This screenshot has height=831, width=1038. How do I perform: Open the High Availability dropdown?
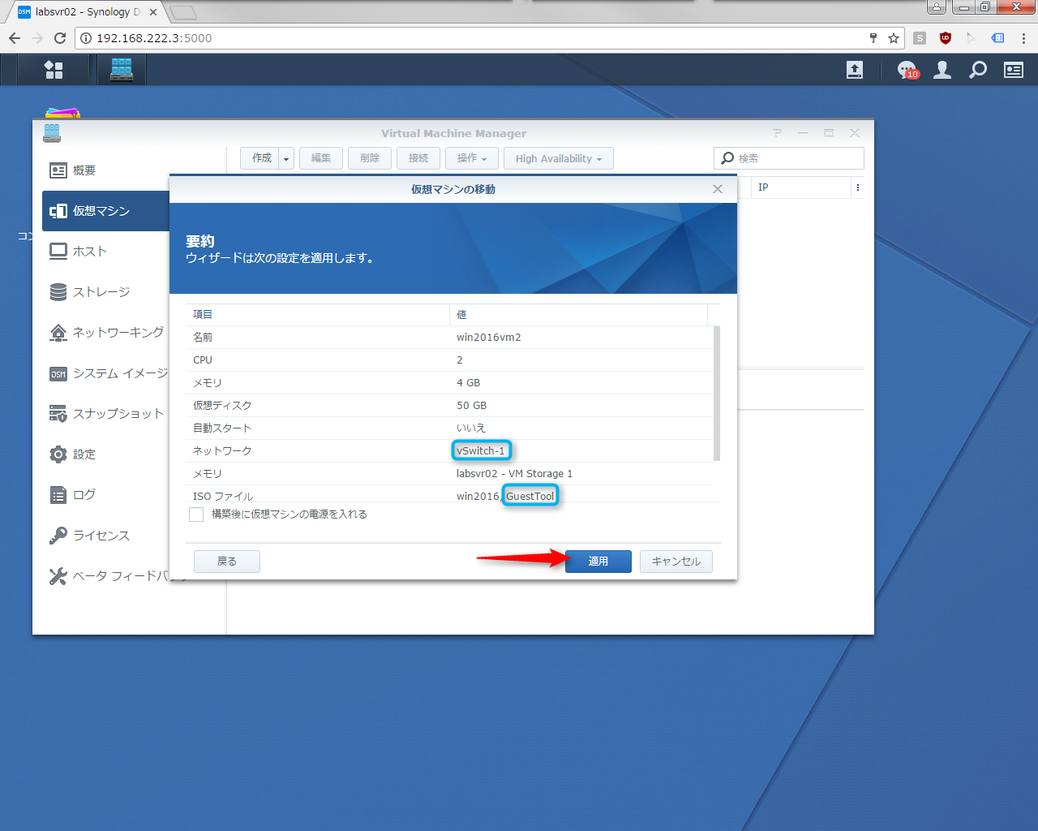coord(559,158)
